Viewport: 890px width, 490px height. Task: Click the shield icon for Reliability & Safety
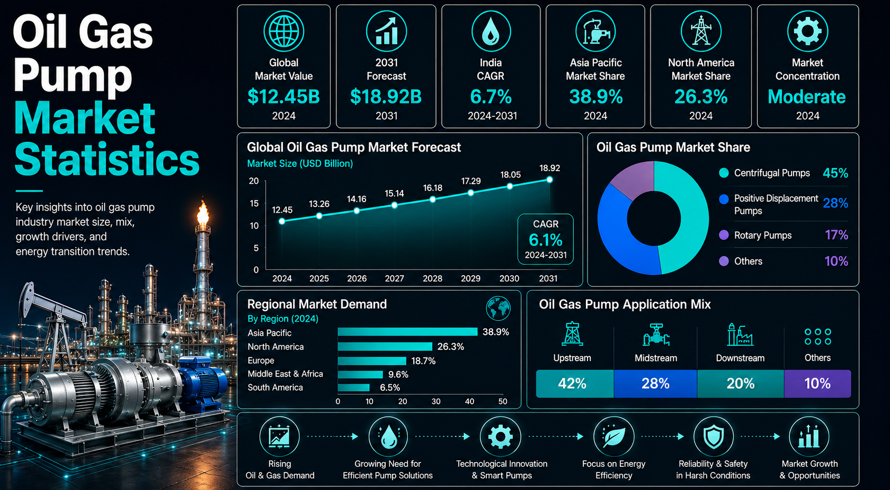click(x=713, y=436)
